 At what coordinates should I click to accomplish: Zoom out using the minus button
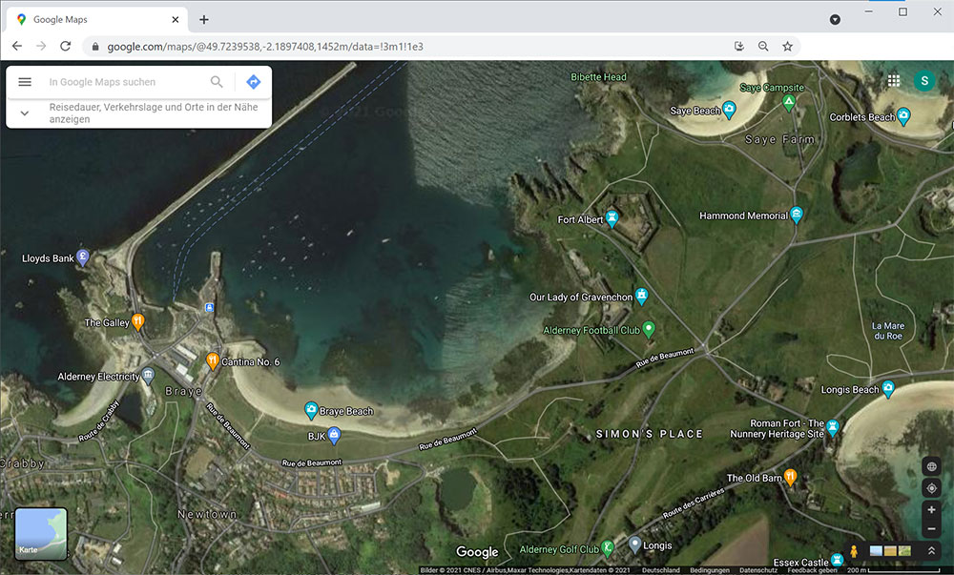932,529
